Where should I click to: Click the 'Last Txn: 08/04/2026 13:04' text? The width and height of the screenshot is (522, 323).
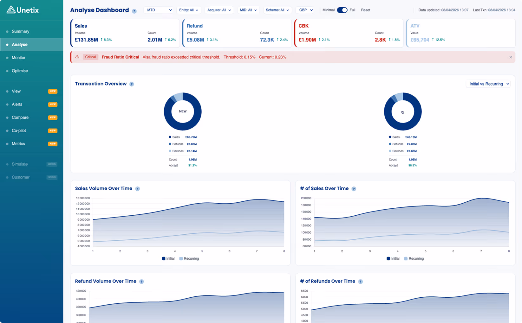(x=494, y=10)
